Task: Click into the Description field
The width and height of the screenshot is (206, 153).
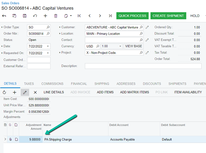Action: pos(143,66)
